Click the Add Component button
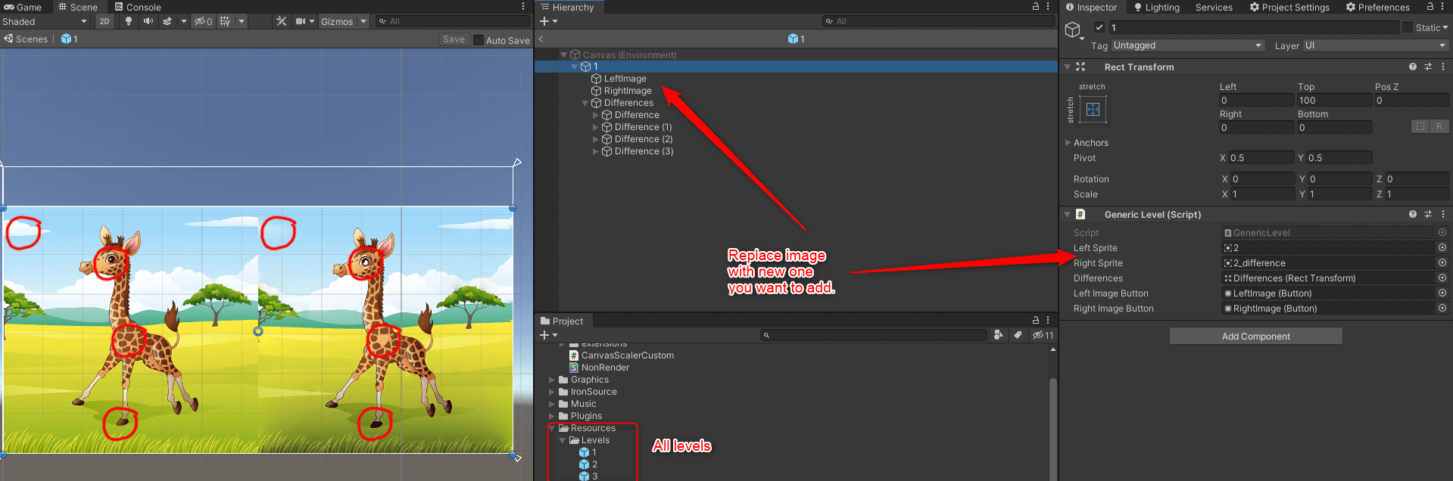The image size is (1453, 481). click(x=1256, y=336)
